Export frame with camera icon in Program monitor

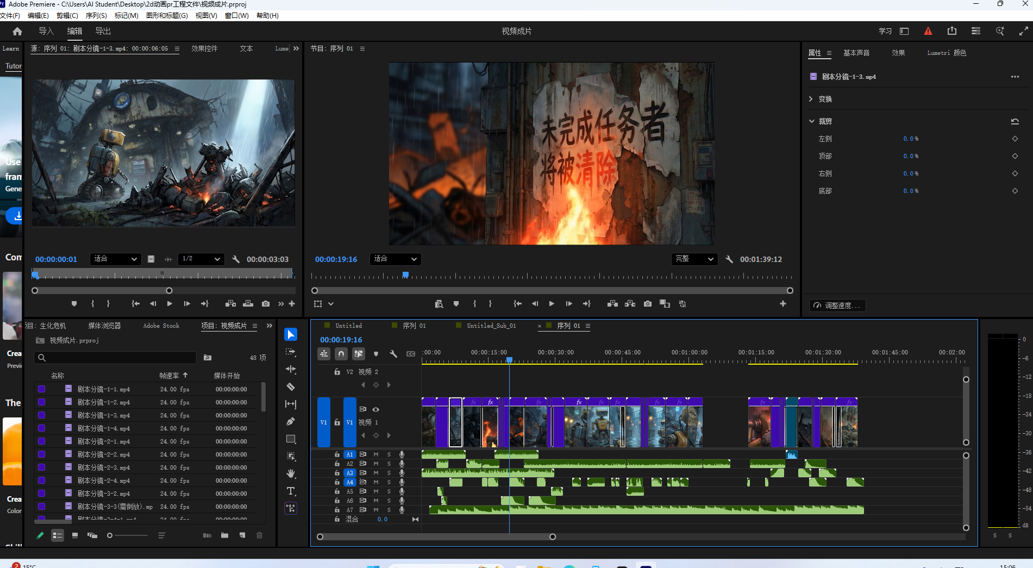point(647,304)
